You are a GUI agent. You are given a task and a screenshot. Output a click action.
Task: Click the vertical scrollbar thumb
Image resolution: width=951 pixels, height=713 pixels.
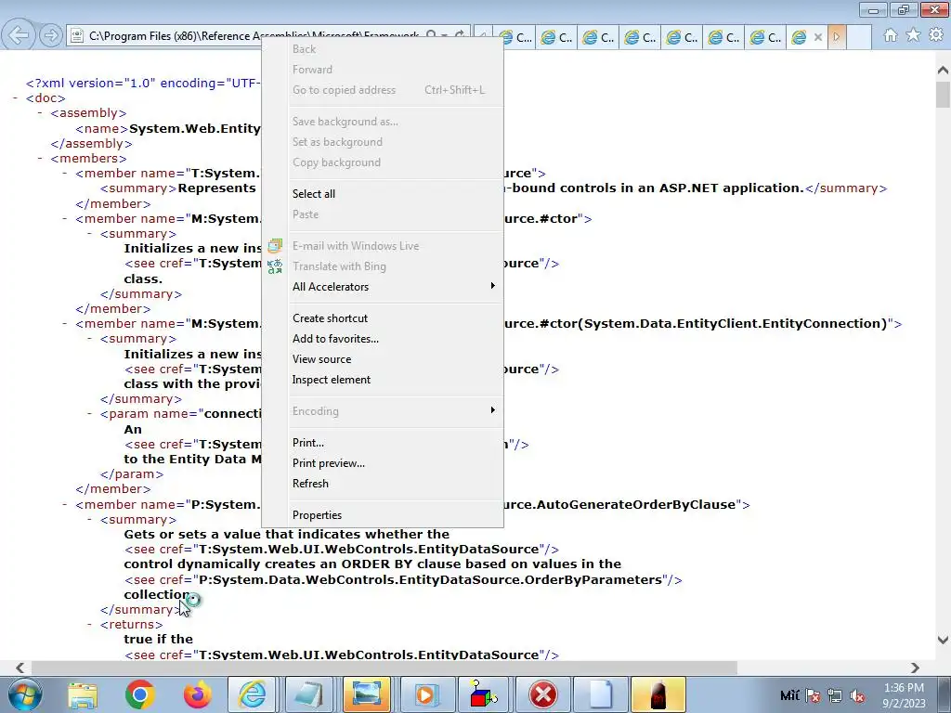943,96
